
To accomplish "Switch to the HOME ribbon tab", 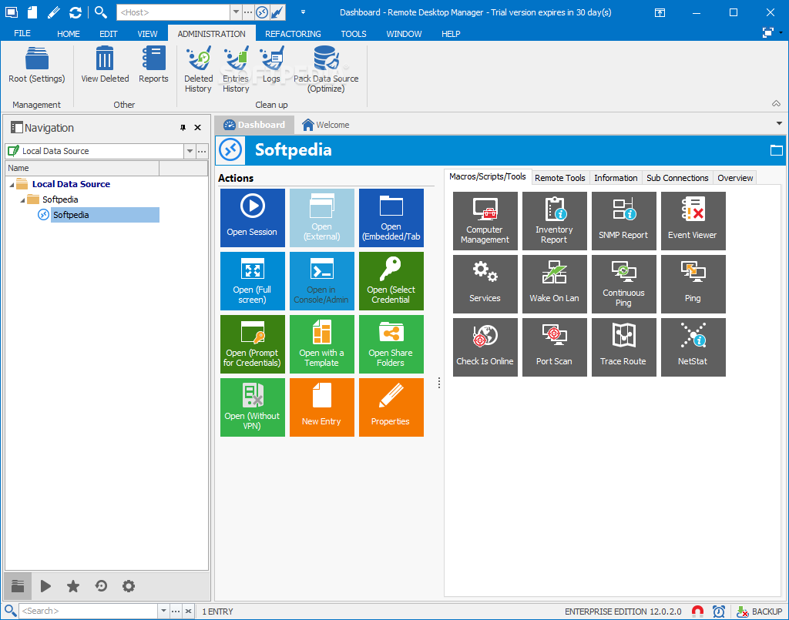I will coord(69,34).
